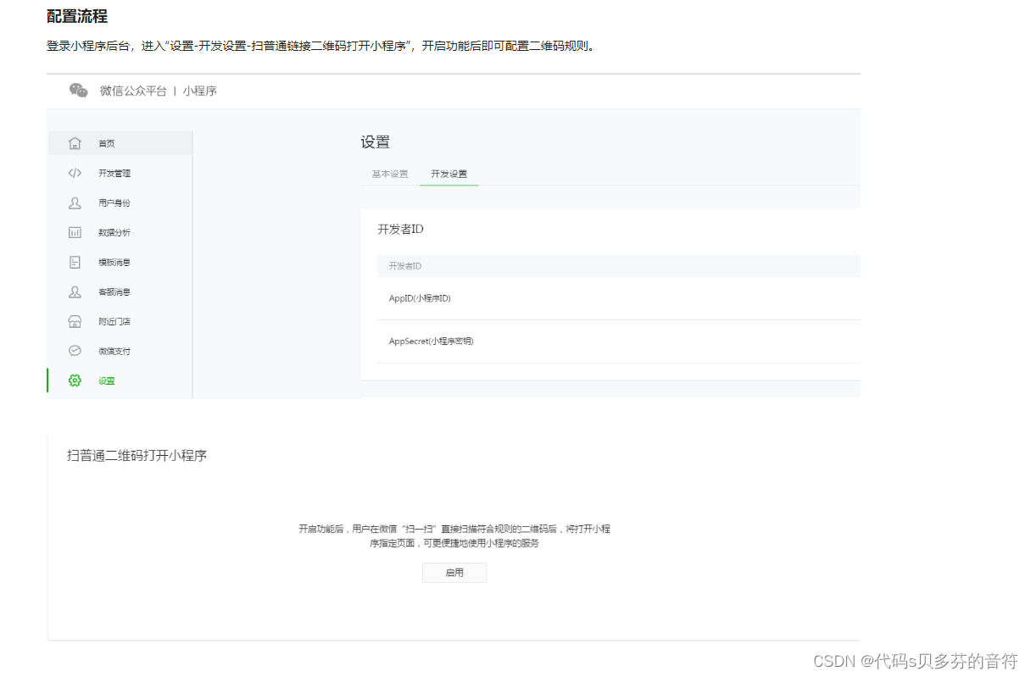Click the 设置 page title
This screenshot has height=677, width=1031.
click(375, 142)
